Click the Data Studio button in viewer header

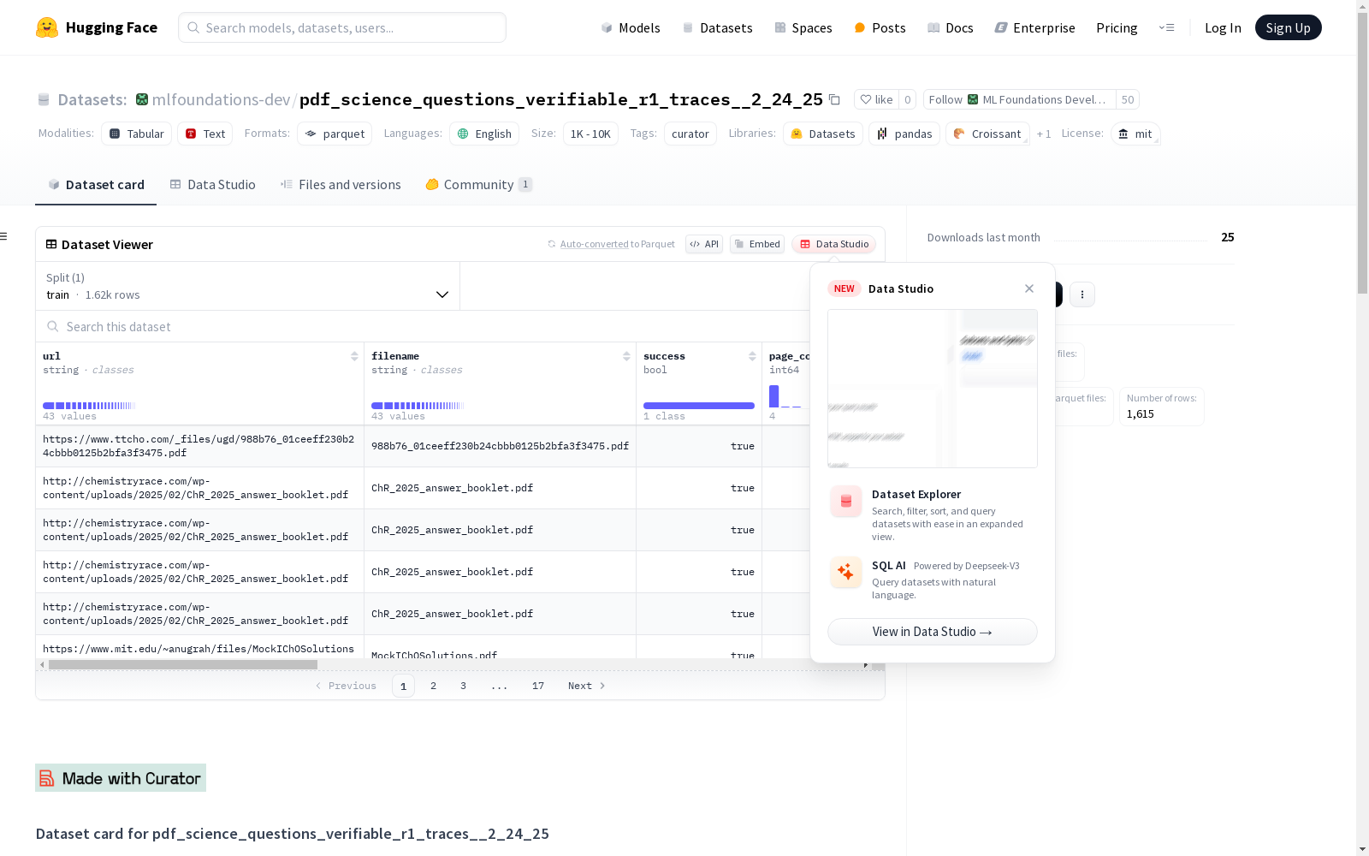(833, 244)
